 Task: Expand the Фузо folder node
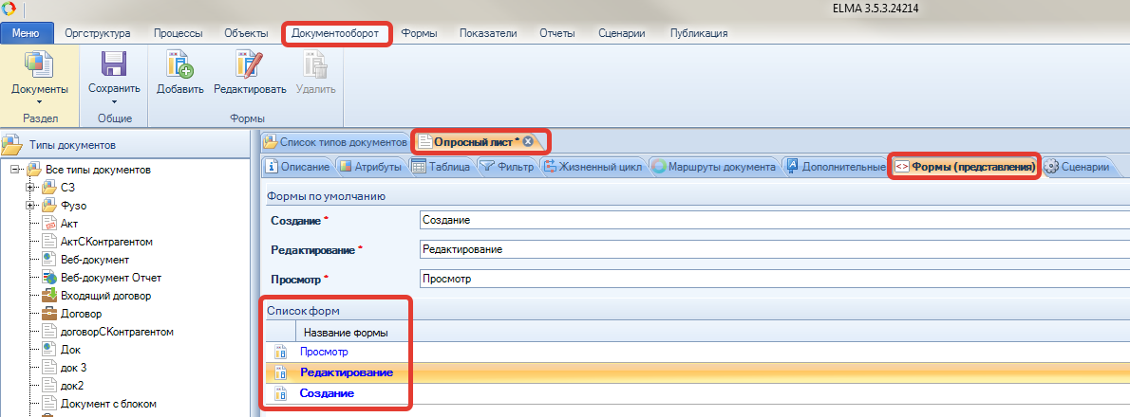pyautogui.click(x=29, y=206)
